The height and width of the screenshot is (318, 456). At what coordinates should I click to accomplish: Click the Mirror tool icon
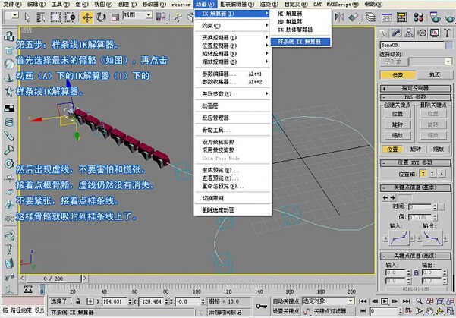[339, 17]
